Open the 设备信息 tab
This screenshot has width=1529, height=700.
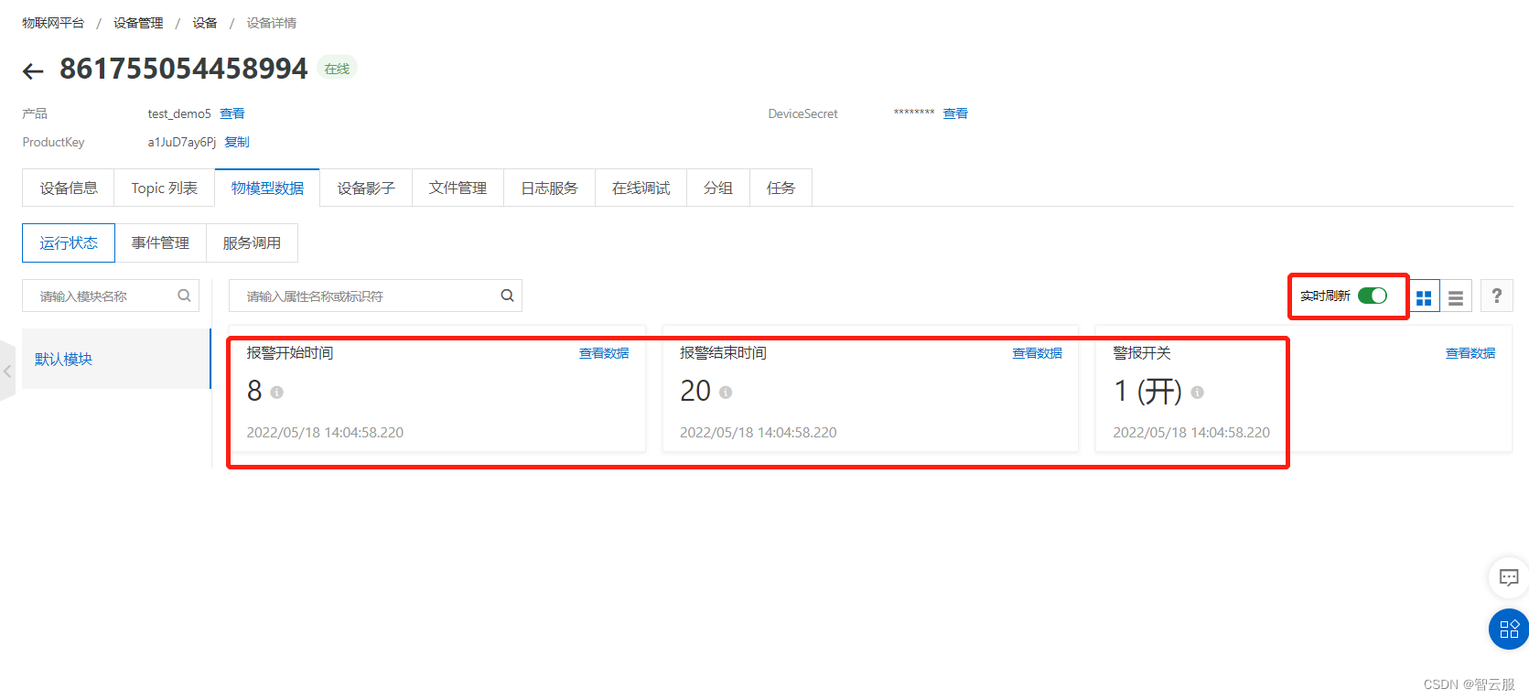[69, 188]
